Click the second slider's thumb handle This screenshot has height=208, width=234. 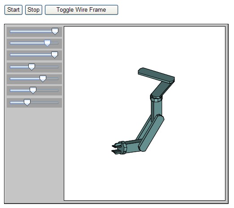tap(47, 43)
